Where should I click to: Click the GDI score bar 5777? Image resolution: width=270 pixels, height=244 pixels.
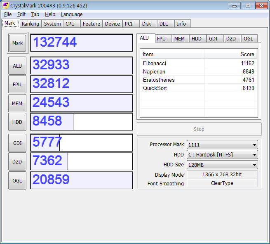82,143
